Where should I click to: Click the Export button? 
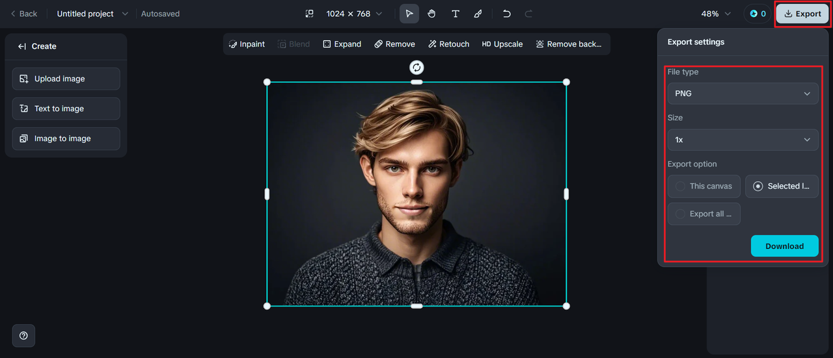click(802, 14)
